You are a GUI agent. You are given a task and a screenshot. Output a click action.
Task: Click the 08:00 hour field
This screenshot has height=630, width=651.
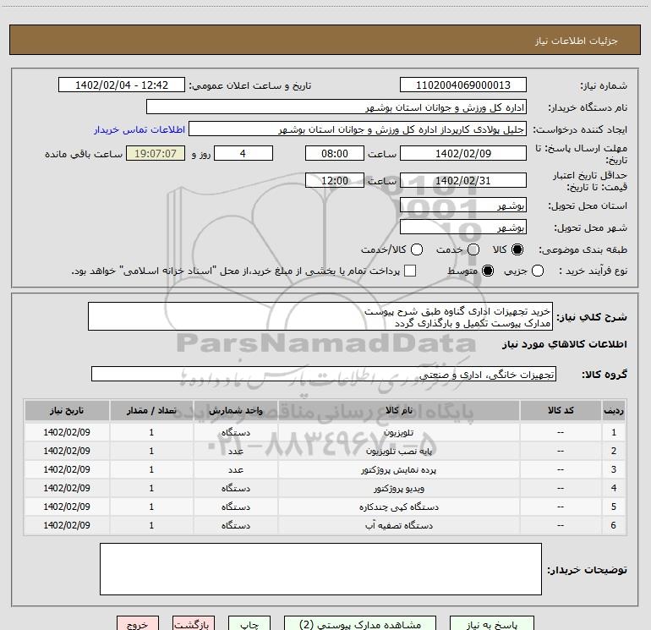(335, 153)
